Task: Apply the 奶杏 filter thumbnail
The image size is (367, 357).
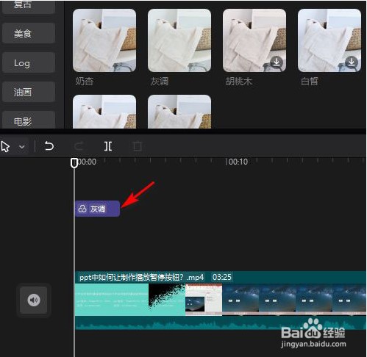Action: [104, 40]
